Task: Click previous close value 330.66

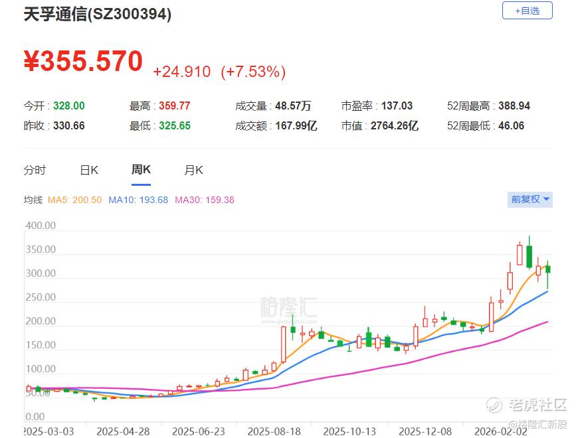Action: [x=69, y=126]
